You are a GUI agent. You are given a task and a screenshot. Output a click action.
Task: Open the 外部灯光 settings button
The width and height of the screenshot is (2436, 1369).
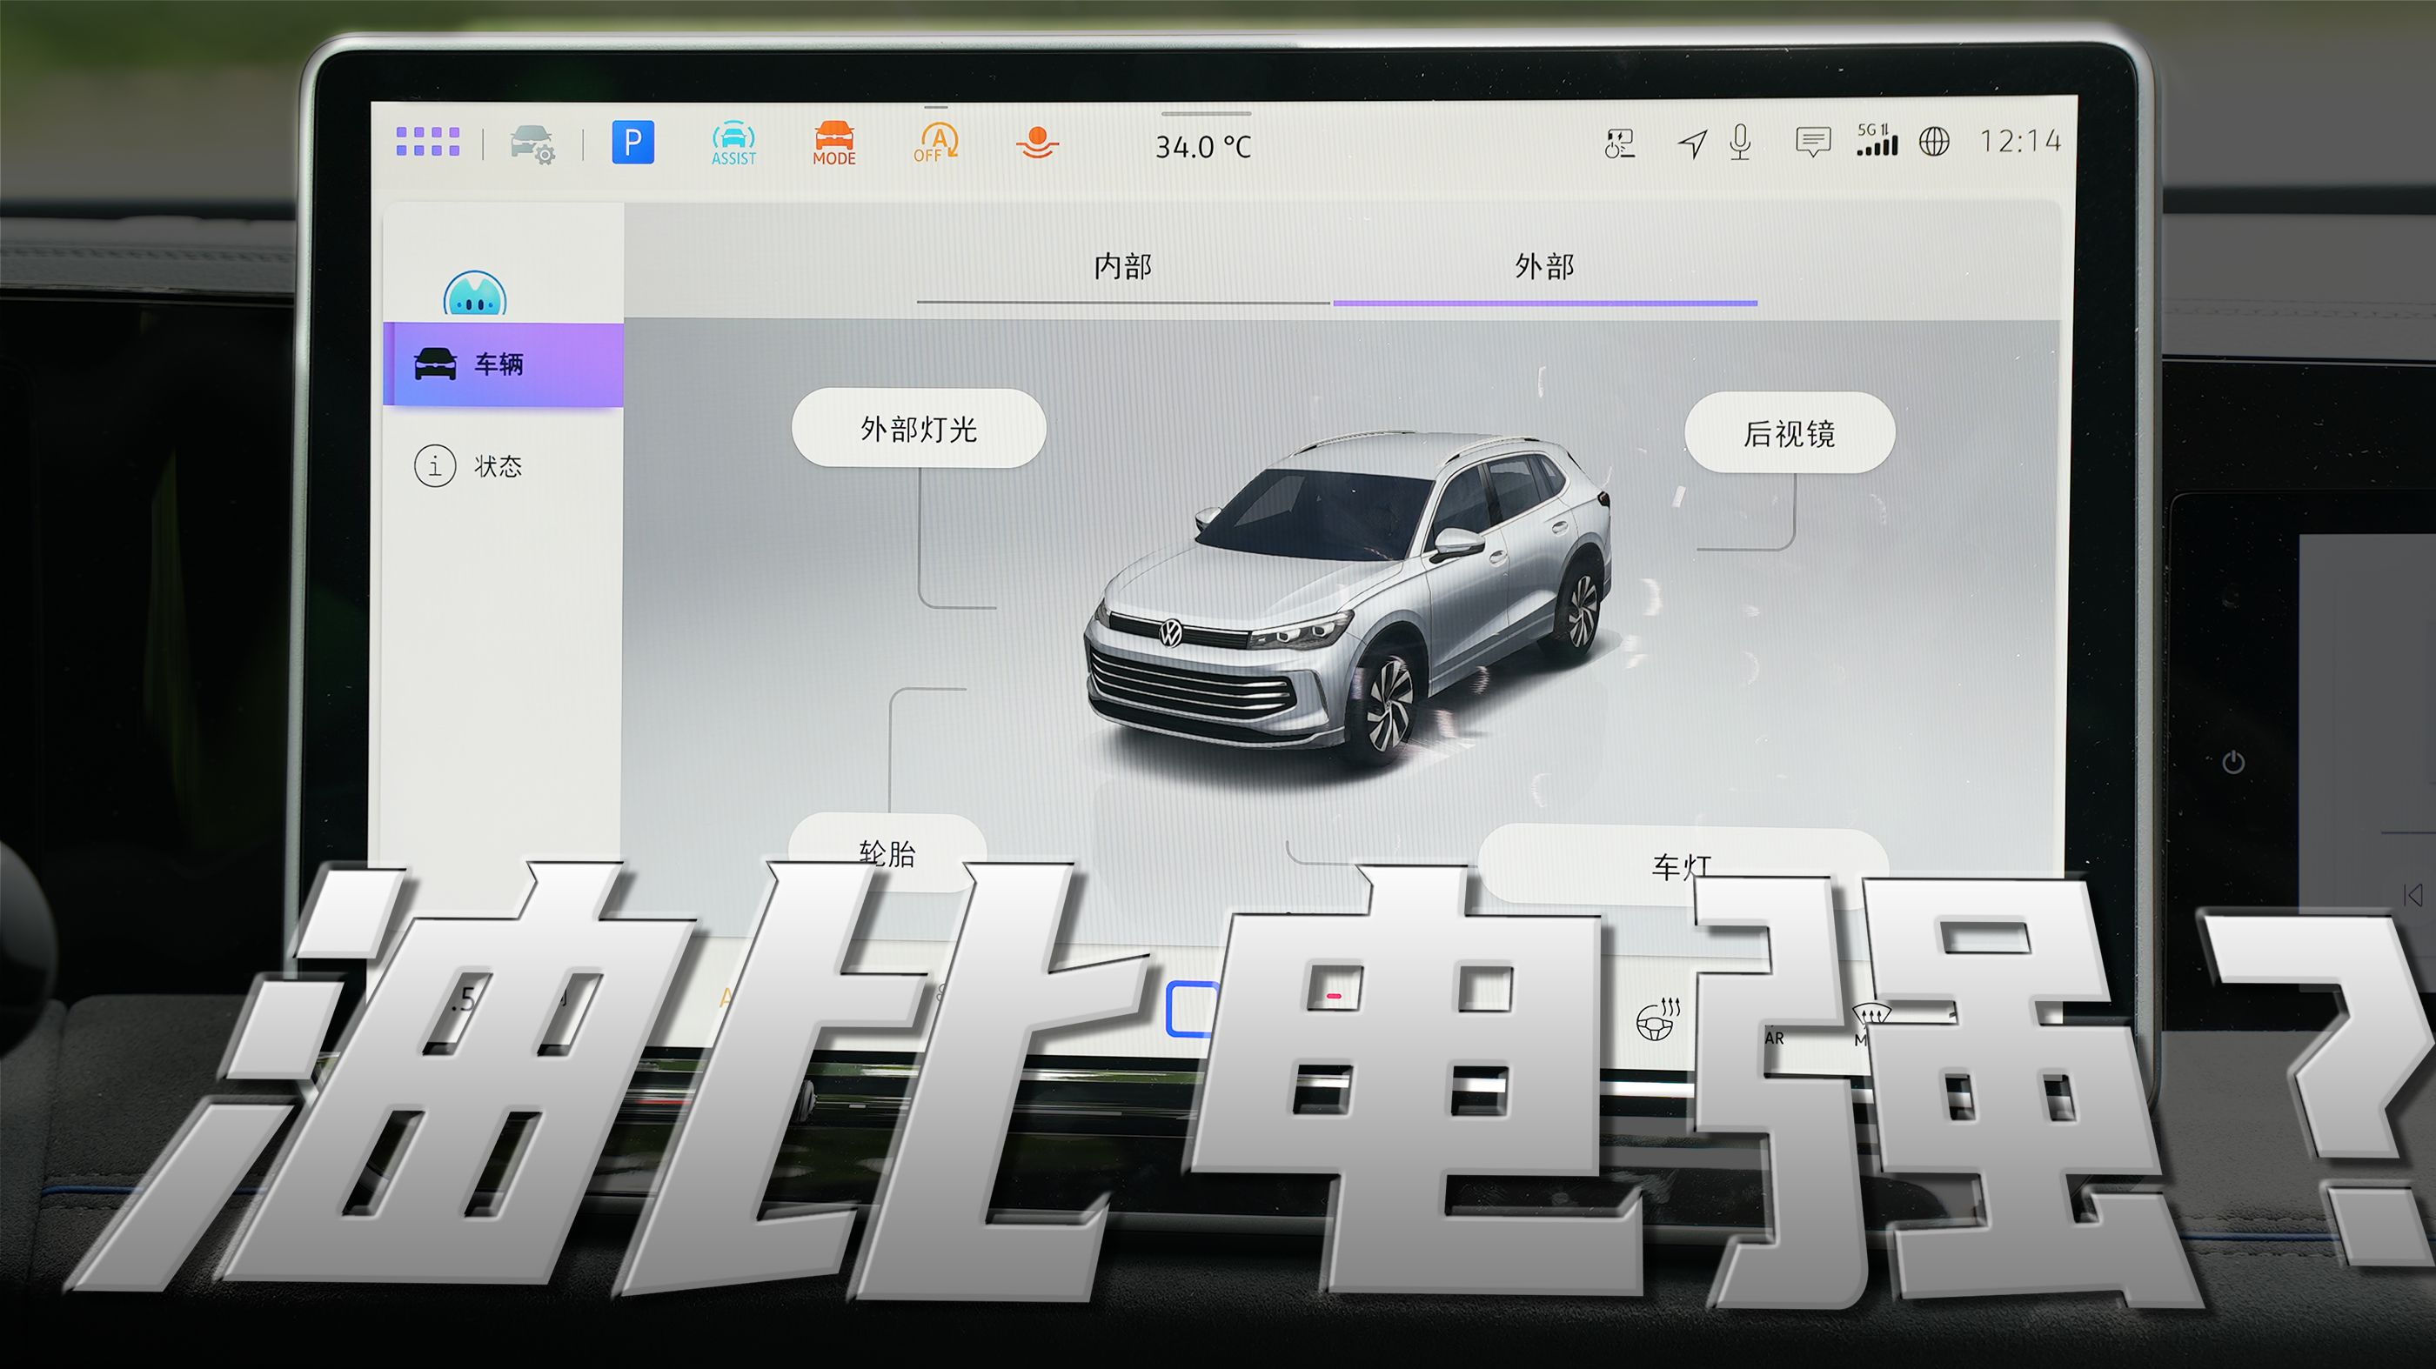(918, 430)
